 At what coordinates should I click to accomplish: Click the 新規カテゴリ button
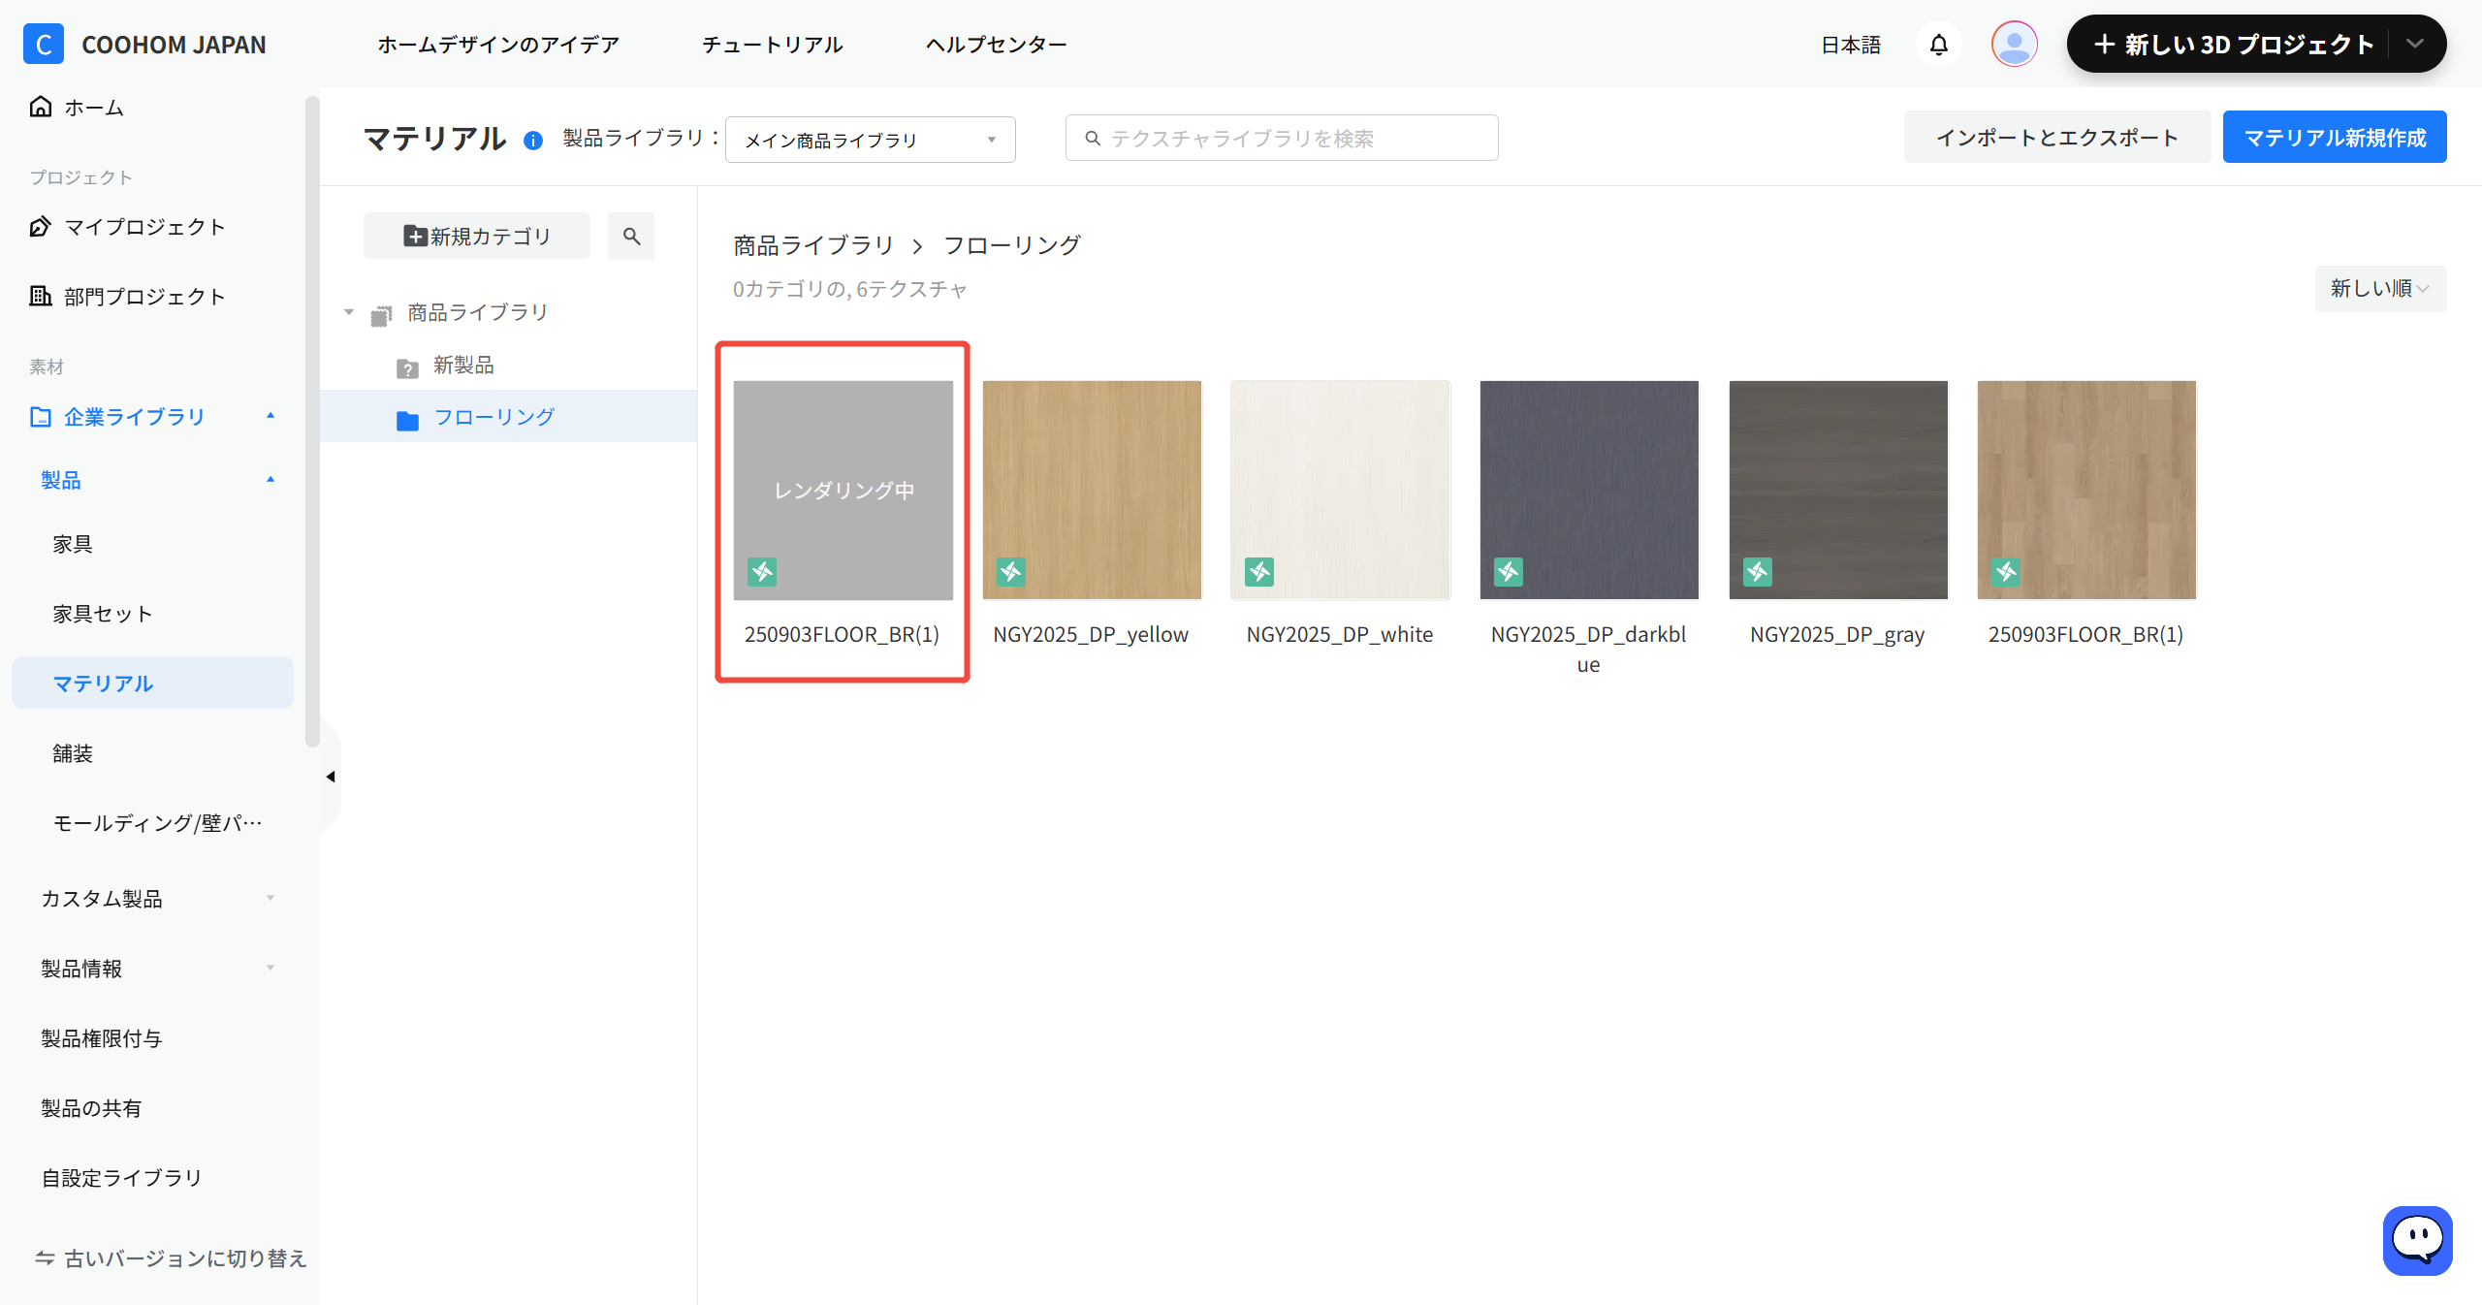pos(477,236)
